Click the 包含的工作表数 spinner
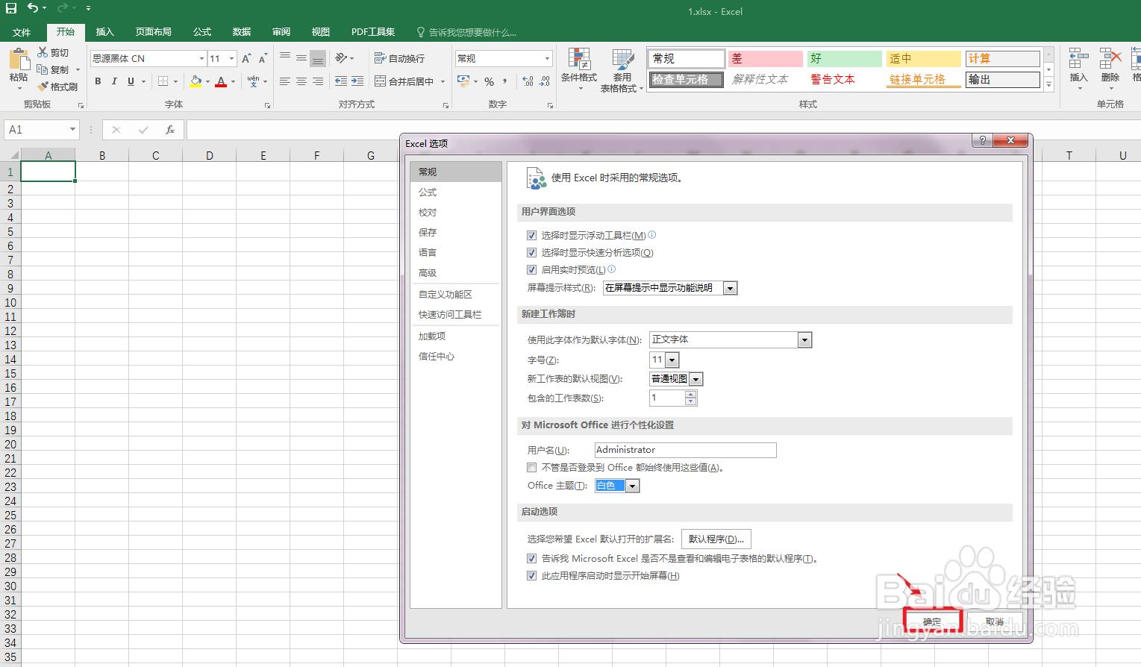 click(691, 398)
